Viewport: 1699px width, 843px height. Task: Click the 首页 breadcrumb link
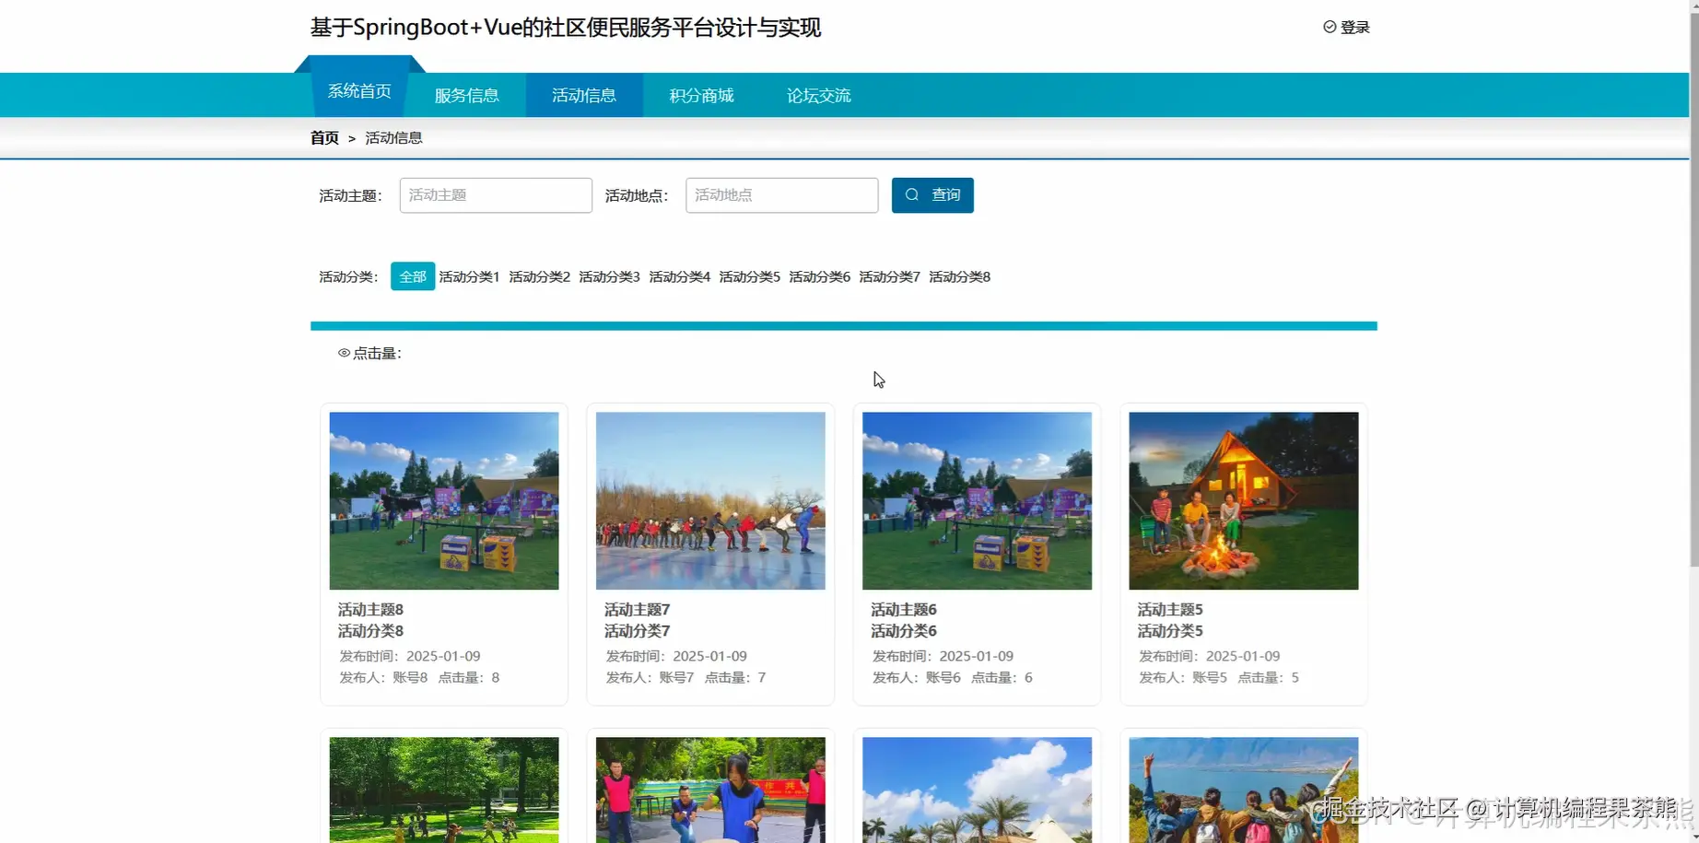tap(323, 137)
